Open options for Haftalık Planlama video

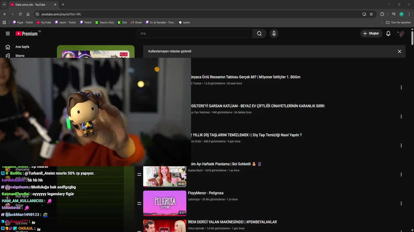401,175
